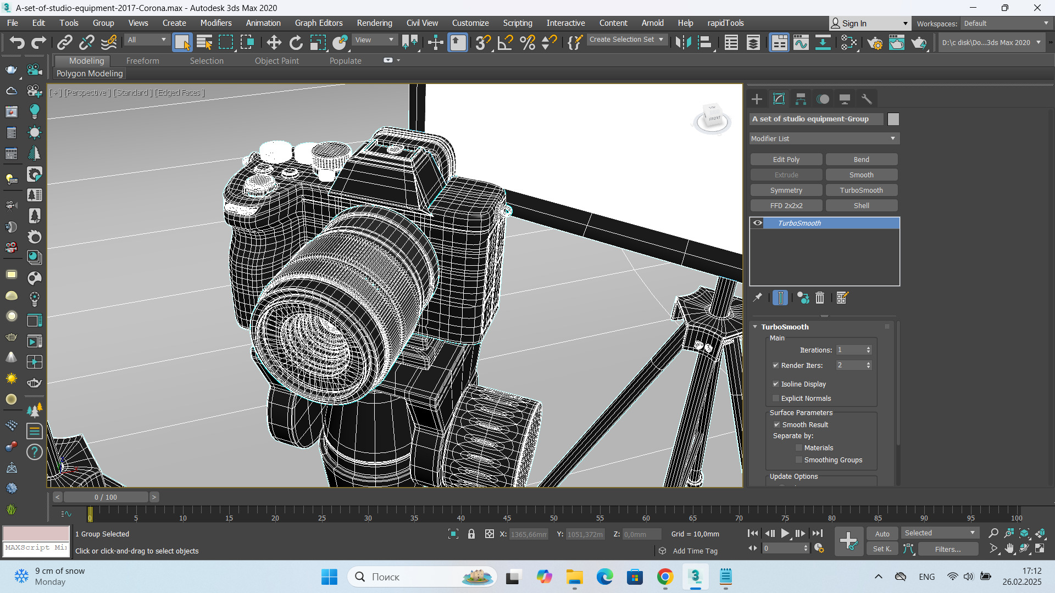Switch to the Hierarchy panel icon
The image size is (1055, 593).
pos(801,99)
